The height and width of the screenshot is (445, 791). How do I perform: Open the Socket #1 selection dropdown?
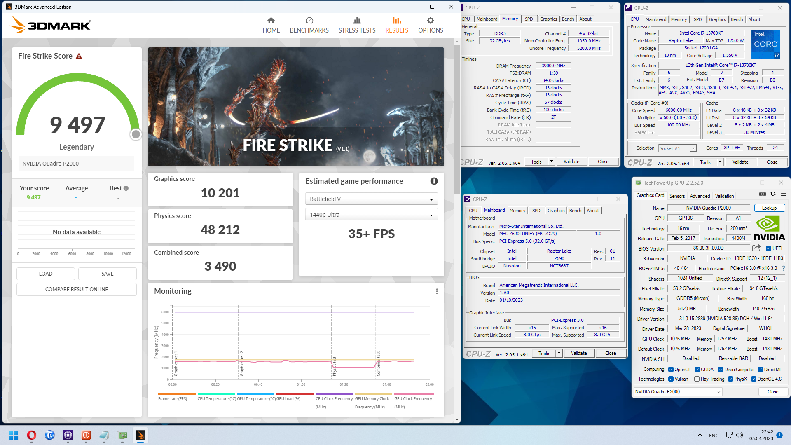[677, 148]
